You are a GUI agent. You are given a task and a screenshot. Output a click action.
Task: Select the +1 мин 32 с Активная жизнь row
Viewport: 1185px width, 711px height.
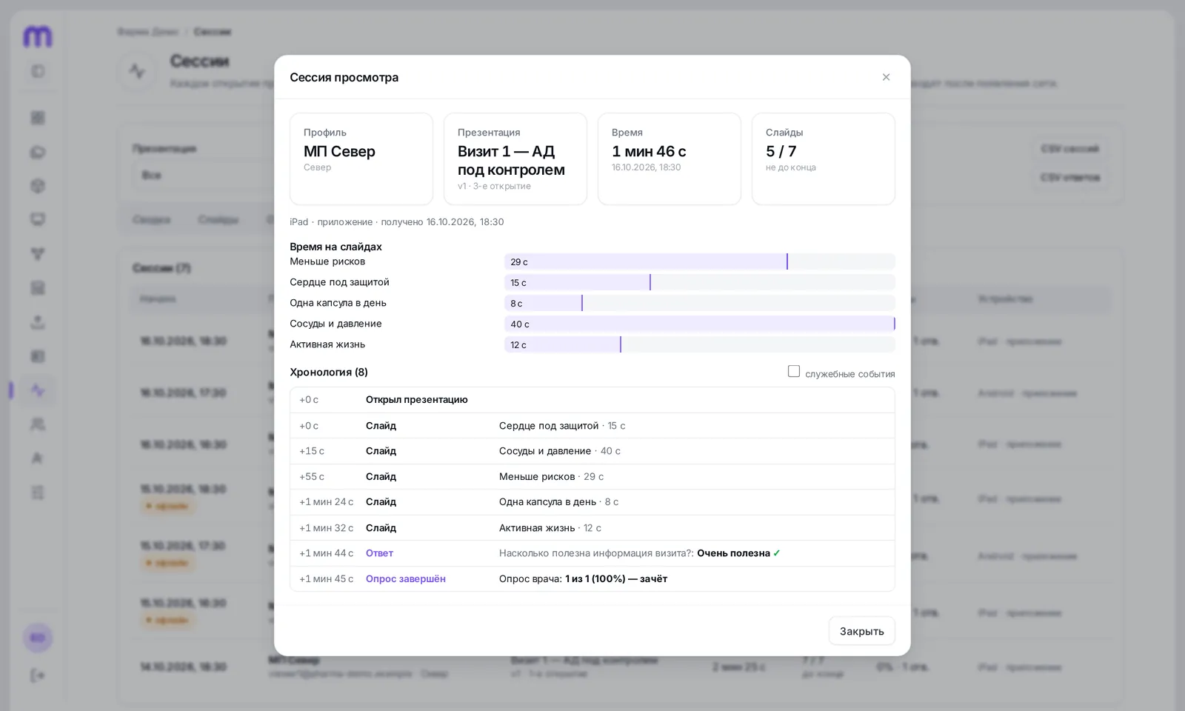point(592,528)
